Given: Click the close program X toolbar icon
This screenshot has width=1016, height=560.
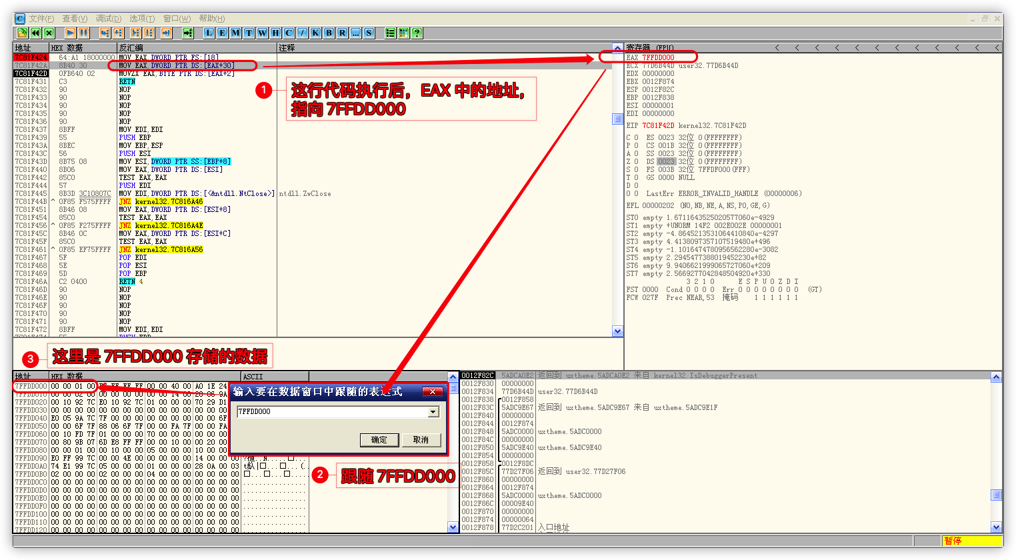Looking at the screenshot, I should click(49, 33).
